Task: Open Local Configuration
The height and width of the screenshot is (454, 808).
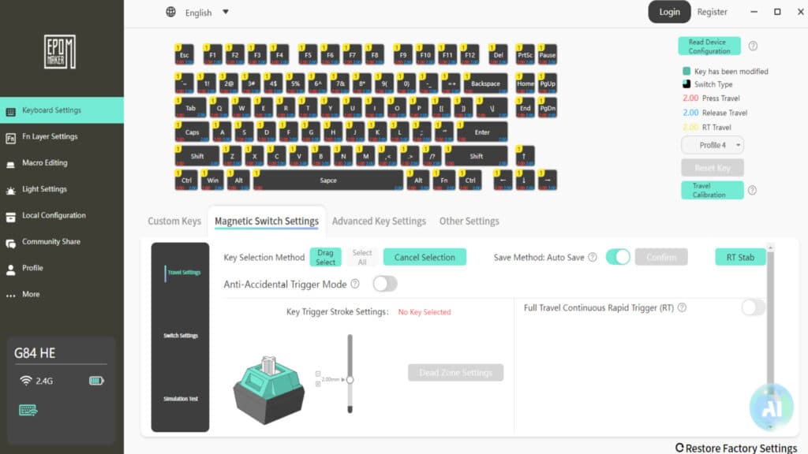Action: coord(55,215)
